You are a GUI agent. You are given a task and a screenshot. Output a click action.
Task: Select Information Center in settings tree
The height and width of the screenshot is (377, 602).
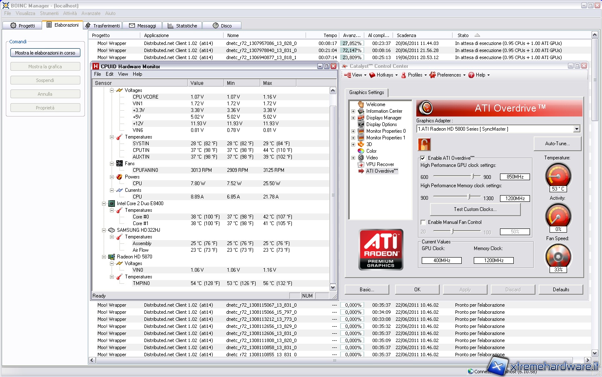(x=384, y=111)
